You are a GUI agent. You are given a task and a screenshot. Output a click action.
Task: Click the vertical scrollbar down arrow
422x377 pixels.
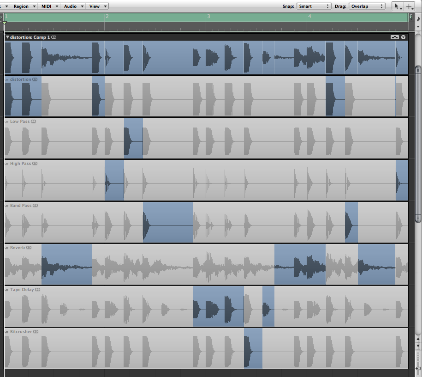[418, 346]
